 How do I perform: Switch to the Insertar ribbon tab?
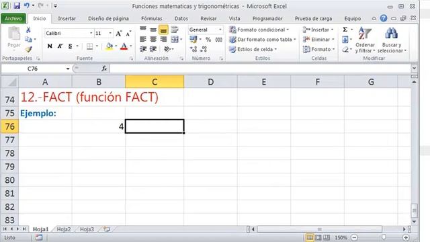point(67,18)
